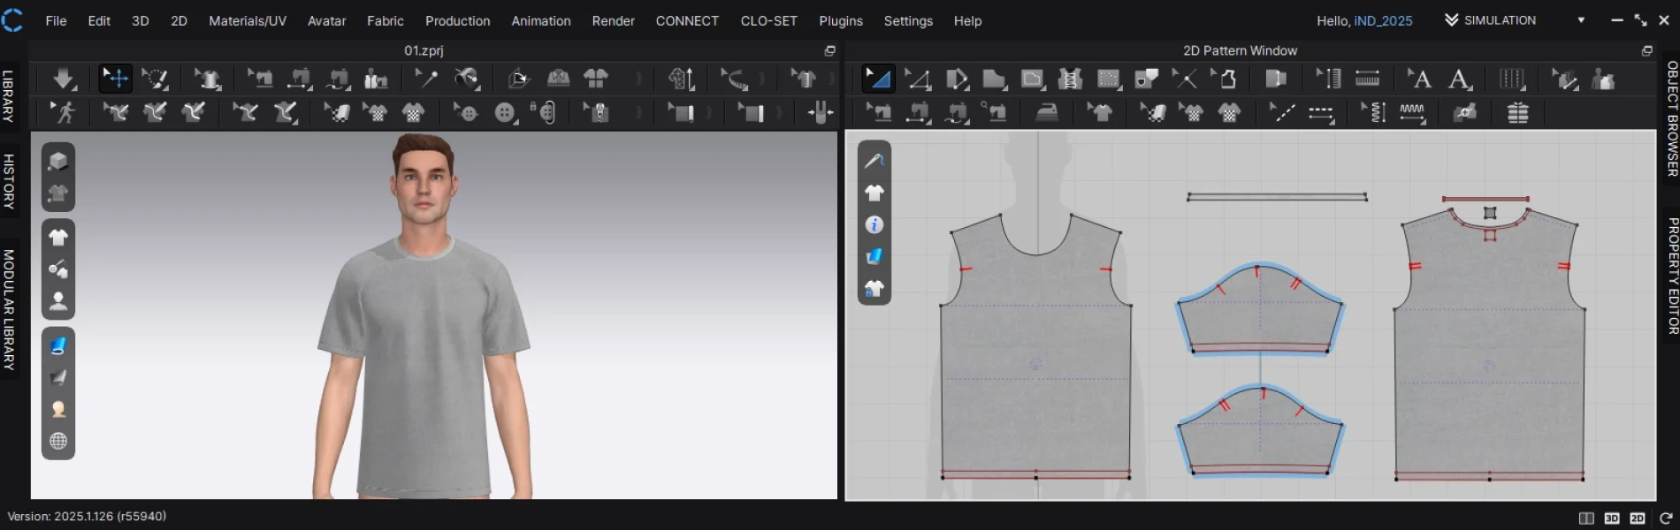Click the Simulate down-arrow icon

pos(63,79)
